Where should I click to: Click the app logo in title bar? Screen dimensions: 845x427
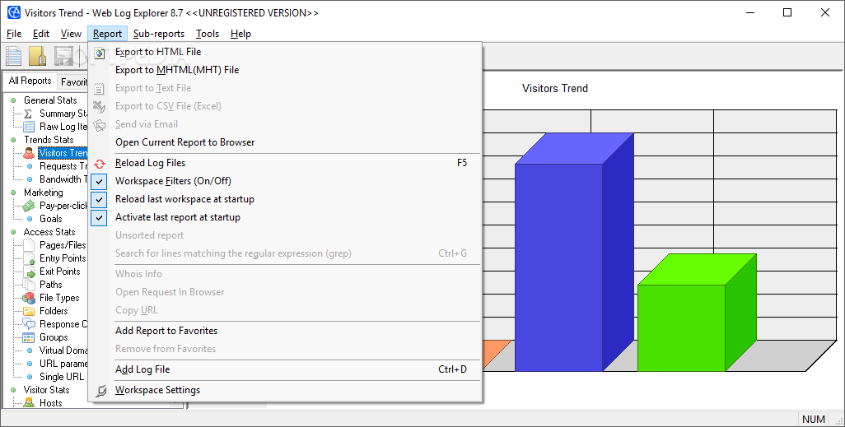tap(14, 12)
